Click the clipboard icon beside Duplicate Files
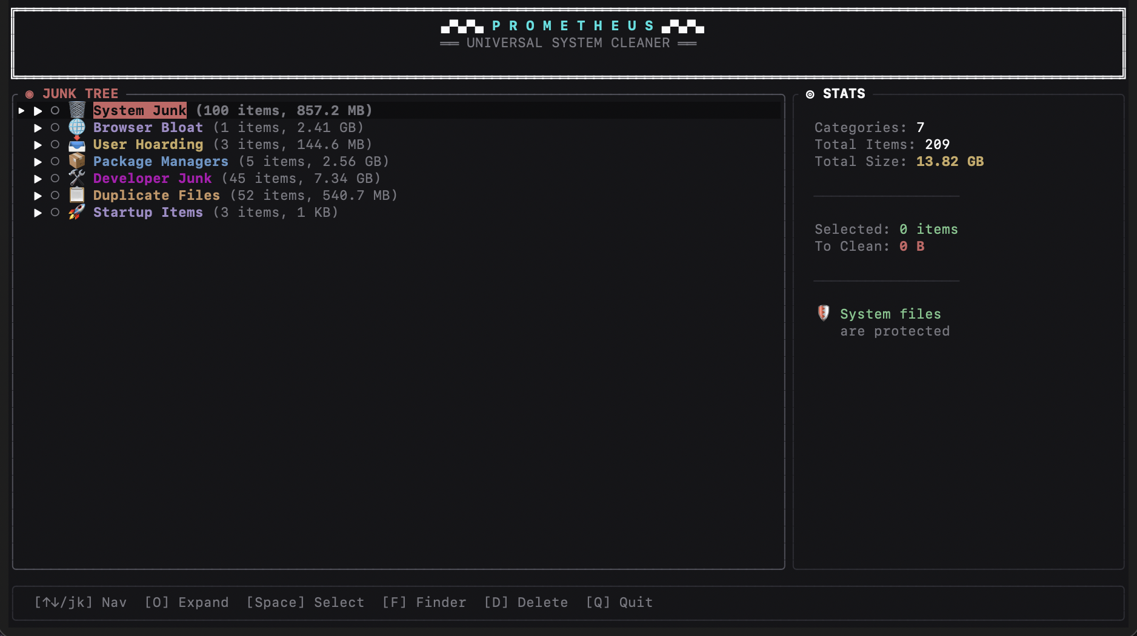This screenshot has height=636, width=1137. pyautogui.click(x=76, y=195)
